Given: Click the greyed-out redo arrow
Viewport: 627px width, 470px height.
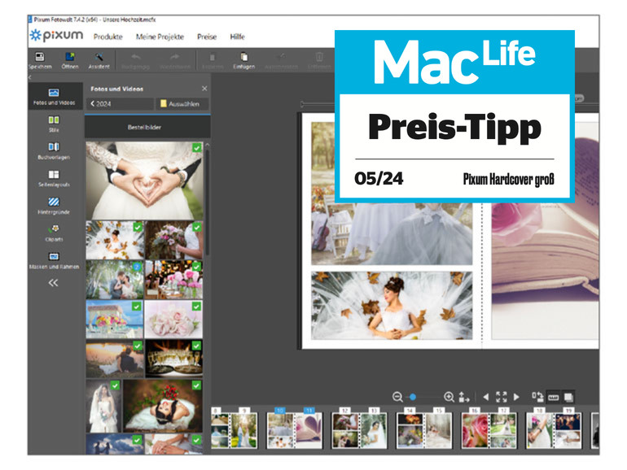Looking at the screenshot, I should point(174,57).
